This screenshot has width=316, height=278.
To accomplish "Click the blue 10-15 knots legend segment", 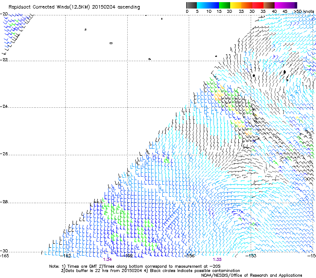I will pyautogui.click(x=214, y=5).
